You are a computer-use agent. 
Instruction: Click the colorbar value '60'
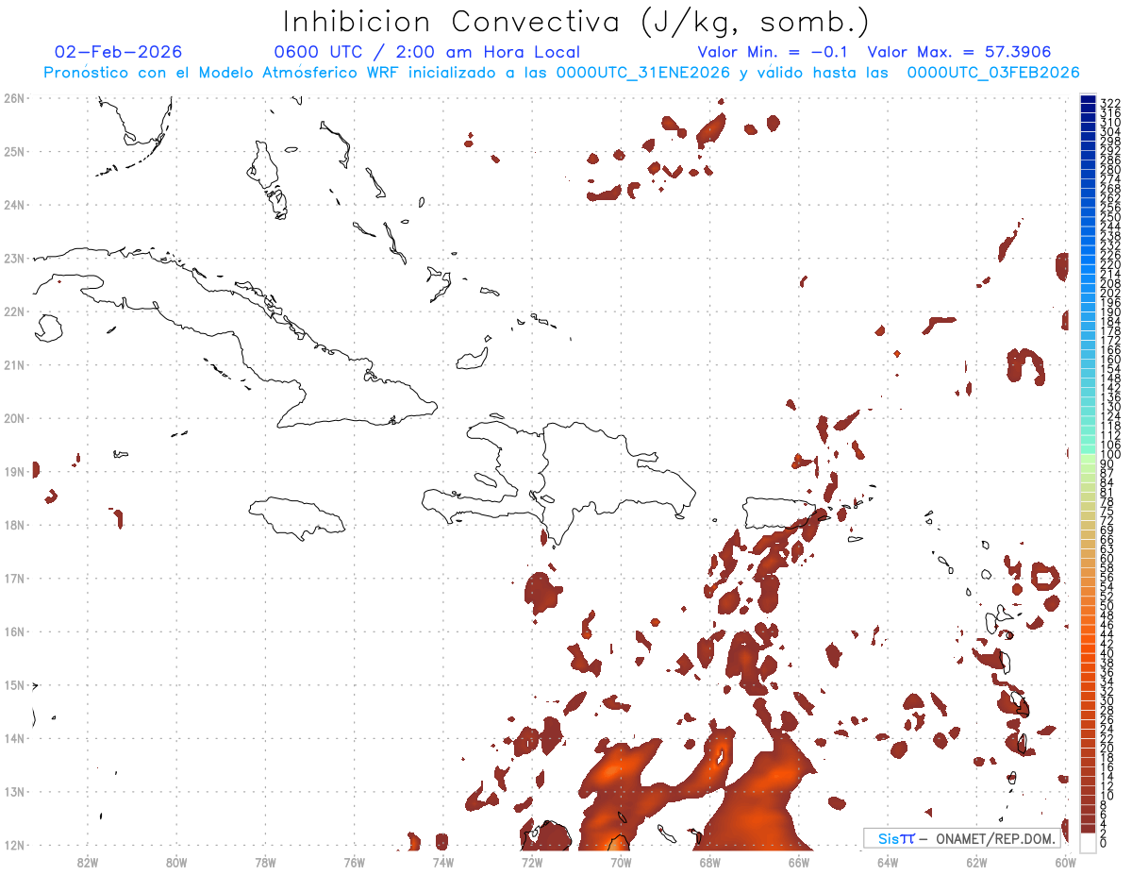click(x=1107, y=559)
